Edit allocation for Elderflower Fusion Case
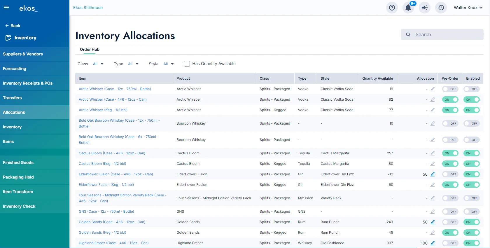 [x=433, y=174]
